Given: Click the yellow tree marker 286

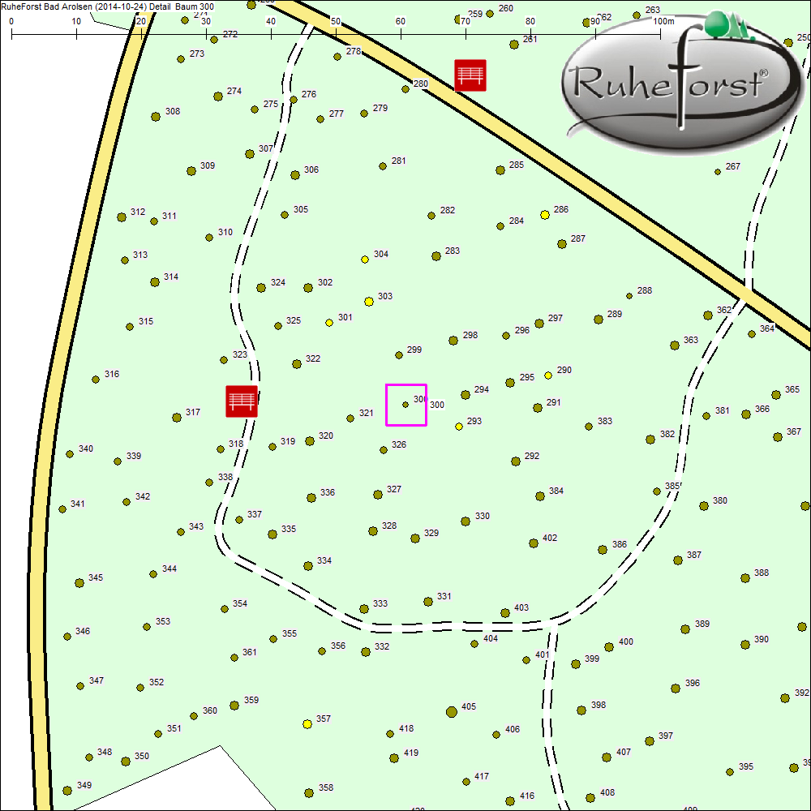Looking at the screenshot, I should (545, 215).
